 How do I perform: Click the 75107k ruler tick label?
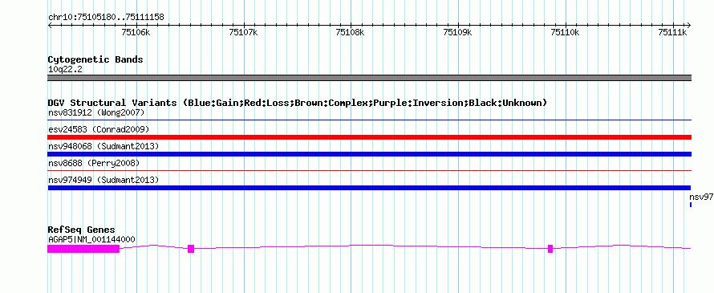[x=244, y=32]
